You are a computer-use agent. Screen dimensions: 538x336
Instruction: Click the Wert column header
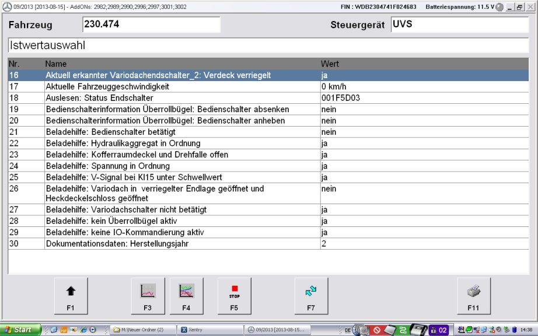(330, 64)
